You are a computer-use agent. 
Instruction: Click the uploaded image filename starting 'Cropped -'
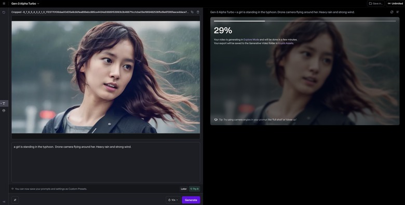[100, 12]
